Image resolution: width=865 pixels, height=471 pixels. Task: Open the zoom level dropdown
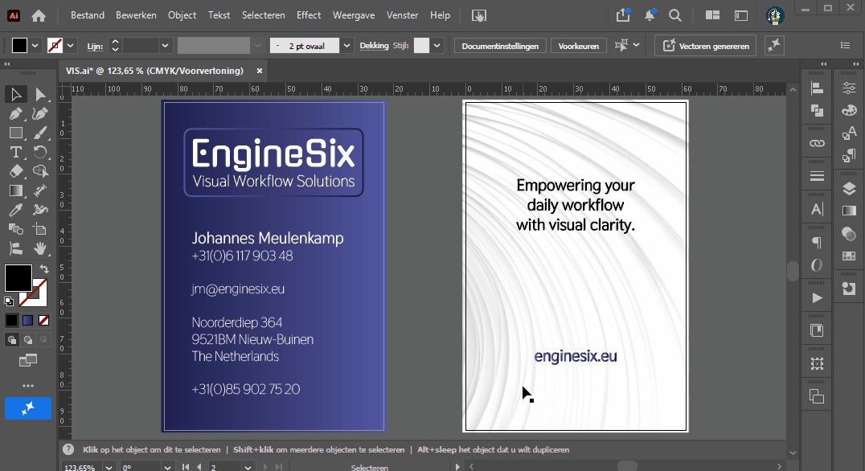(109, 467)
